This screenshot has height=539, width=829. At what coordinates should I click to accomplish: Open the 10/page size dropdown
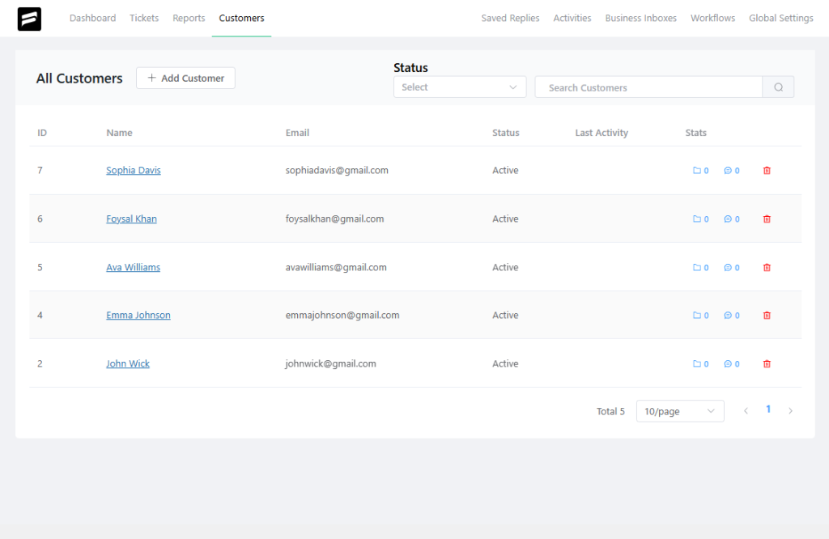tap(680, 411)
